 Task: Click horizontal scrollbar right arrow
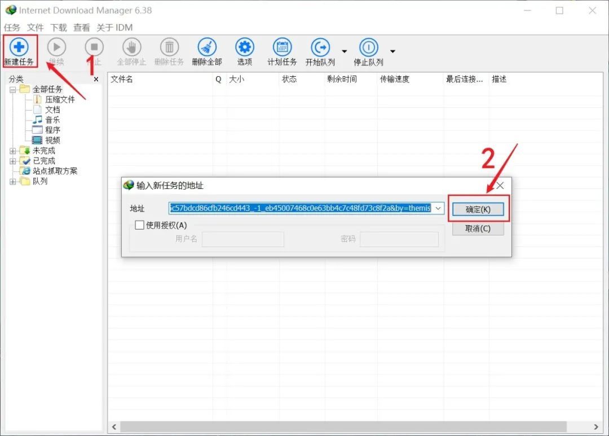(x=596, y=426)
